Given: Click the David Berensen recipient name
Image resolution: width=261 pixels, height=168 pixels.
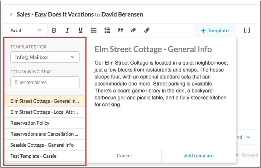Looking at the screenshot, I should point(122,14).
